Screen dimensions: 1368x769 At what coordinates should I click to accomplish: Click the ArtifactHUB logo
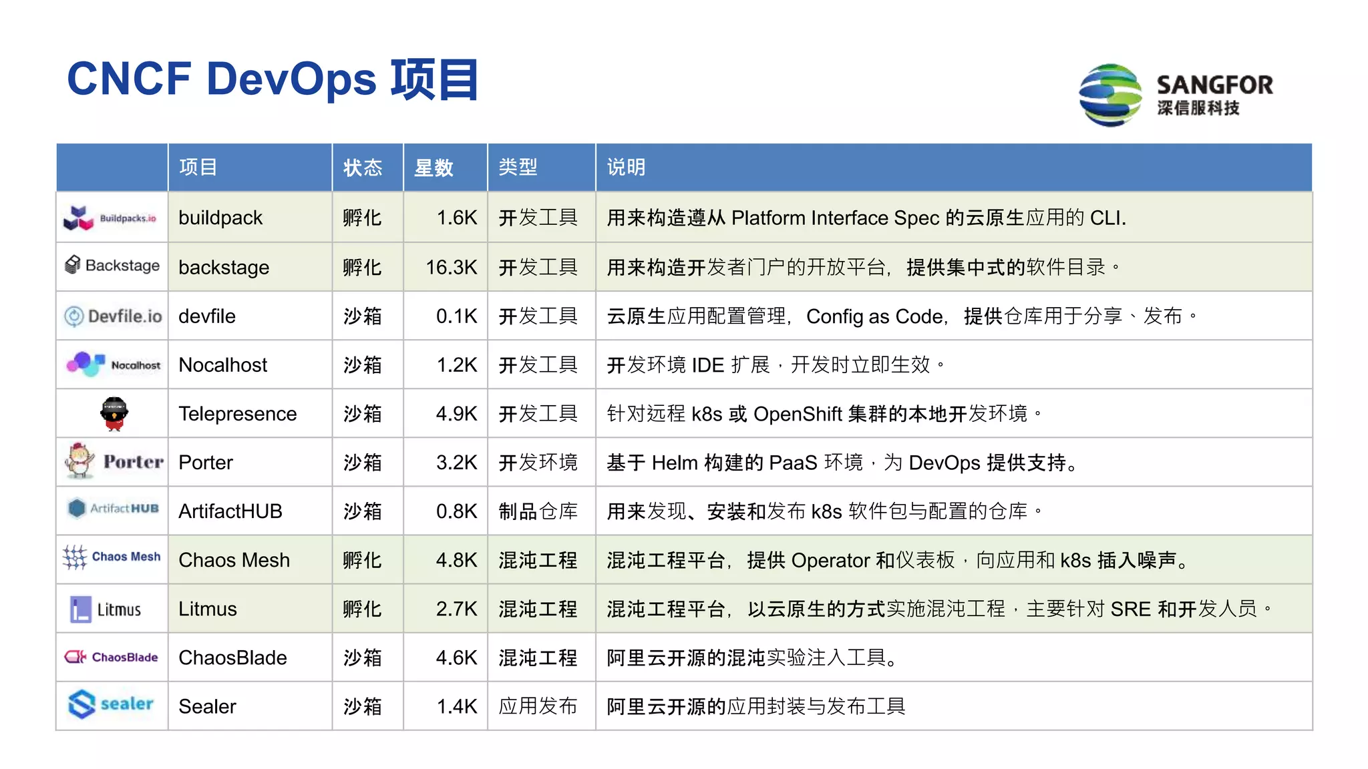click(113, 509)
